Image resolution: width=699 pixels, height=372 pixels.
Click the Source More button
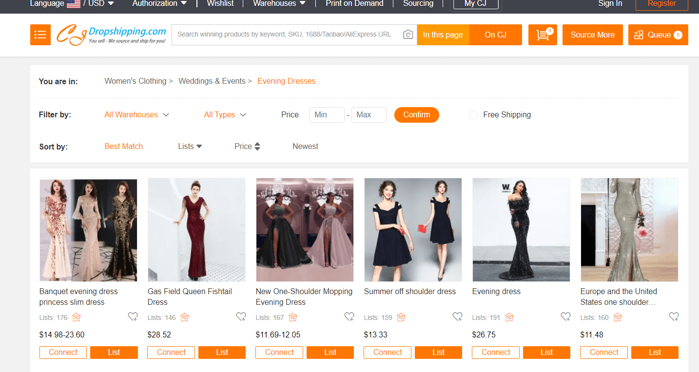[x=593, y=35]
